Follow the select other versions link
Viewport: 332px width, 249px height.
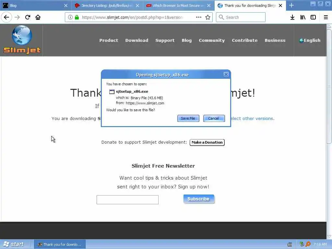252,119
